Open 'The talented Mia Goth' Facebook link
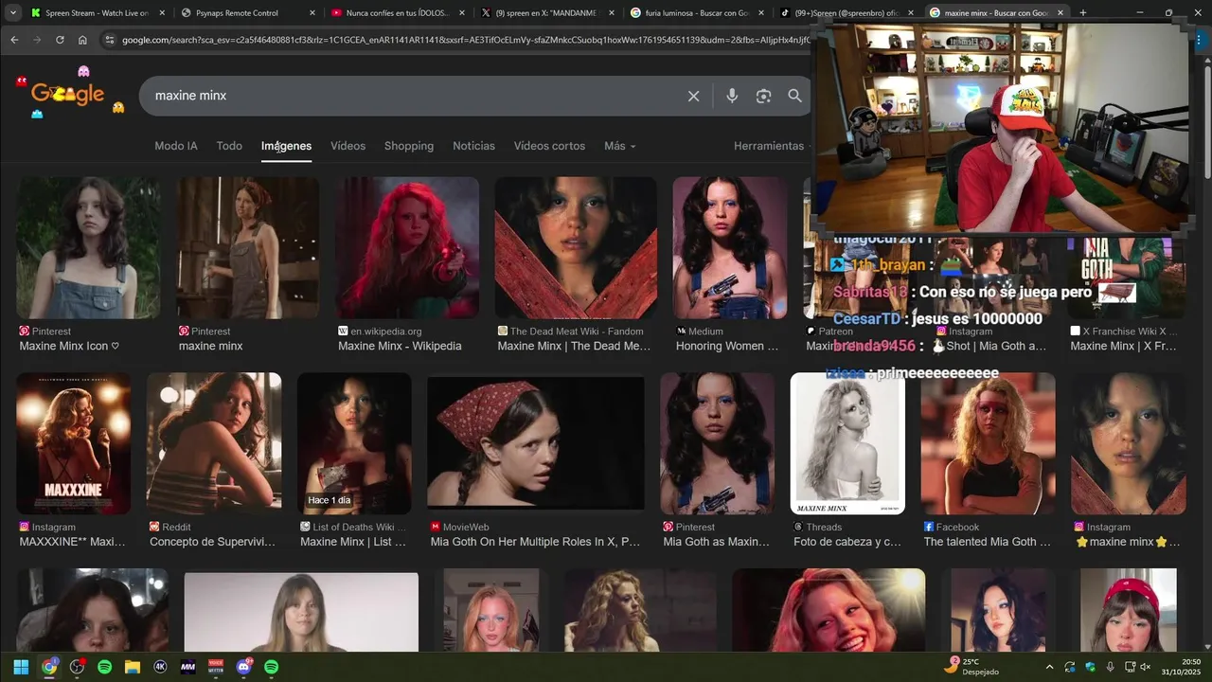1212x682 pixels. click(988, 542)
